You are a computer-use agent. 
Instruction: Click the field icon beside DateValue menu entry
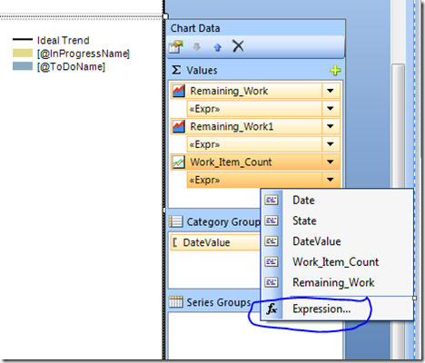click(x=272, y=241)
